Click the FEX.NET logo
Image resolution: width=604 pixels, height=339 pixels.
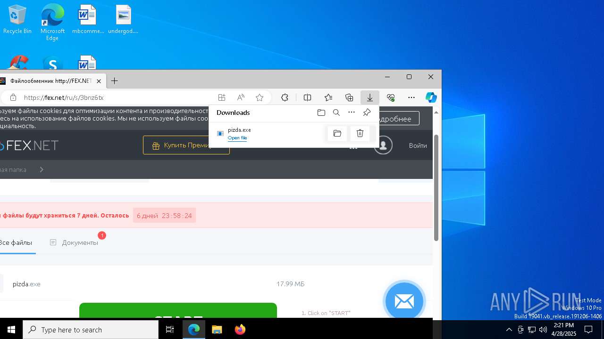[29, 145]
